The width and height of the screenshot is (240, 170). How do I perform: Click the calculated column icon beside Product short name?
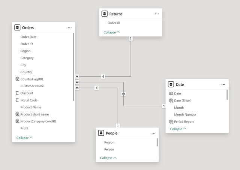point(18,114)
